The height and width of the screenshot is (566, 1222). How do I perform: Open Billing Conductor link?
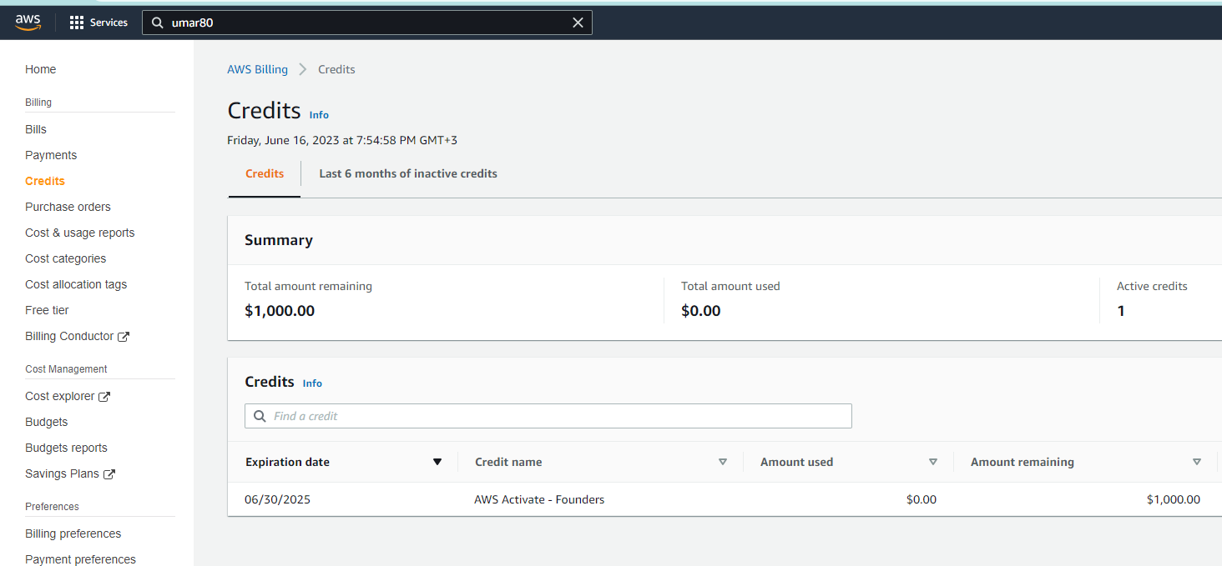[x=69, y=336]
